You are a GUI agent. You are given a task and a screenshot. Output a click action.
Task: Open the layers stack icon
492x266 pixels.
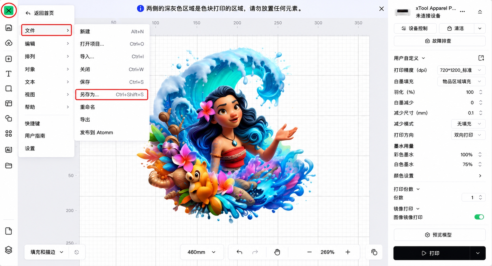point(9,250)
